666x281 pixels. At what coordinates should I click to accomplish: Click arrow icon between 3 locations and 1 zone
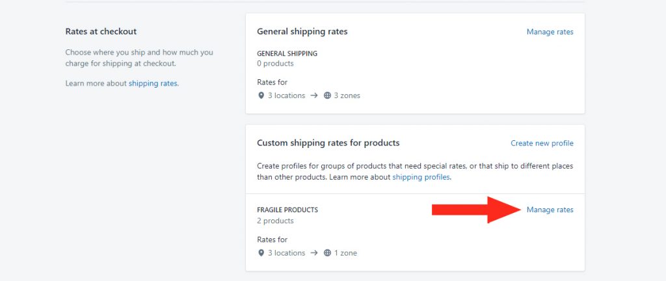click(x=314, y=253)
